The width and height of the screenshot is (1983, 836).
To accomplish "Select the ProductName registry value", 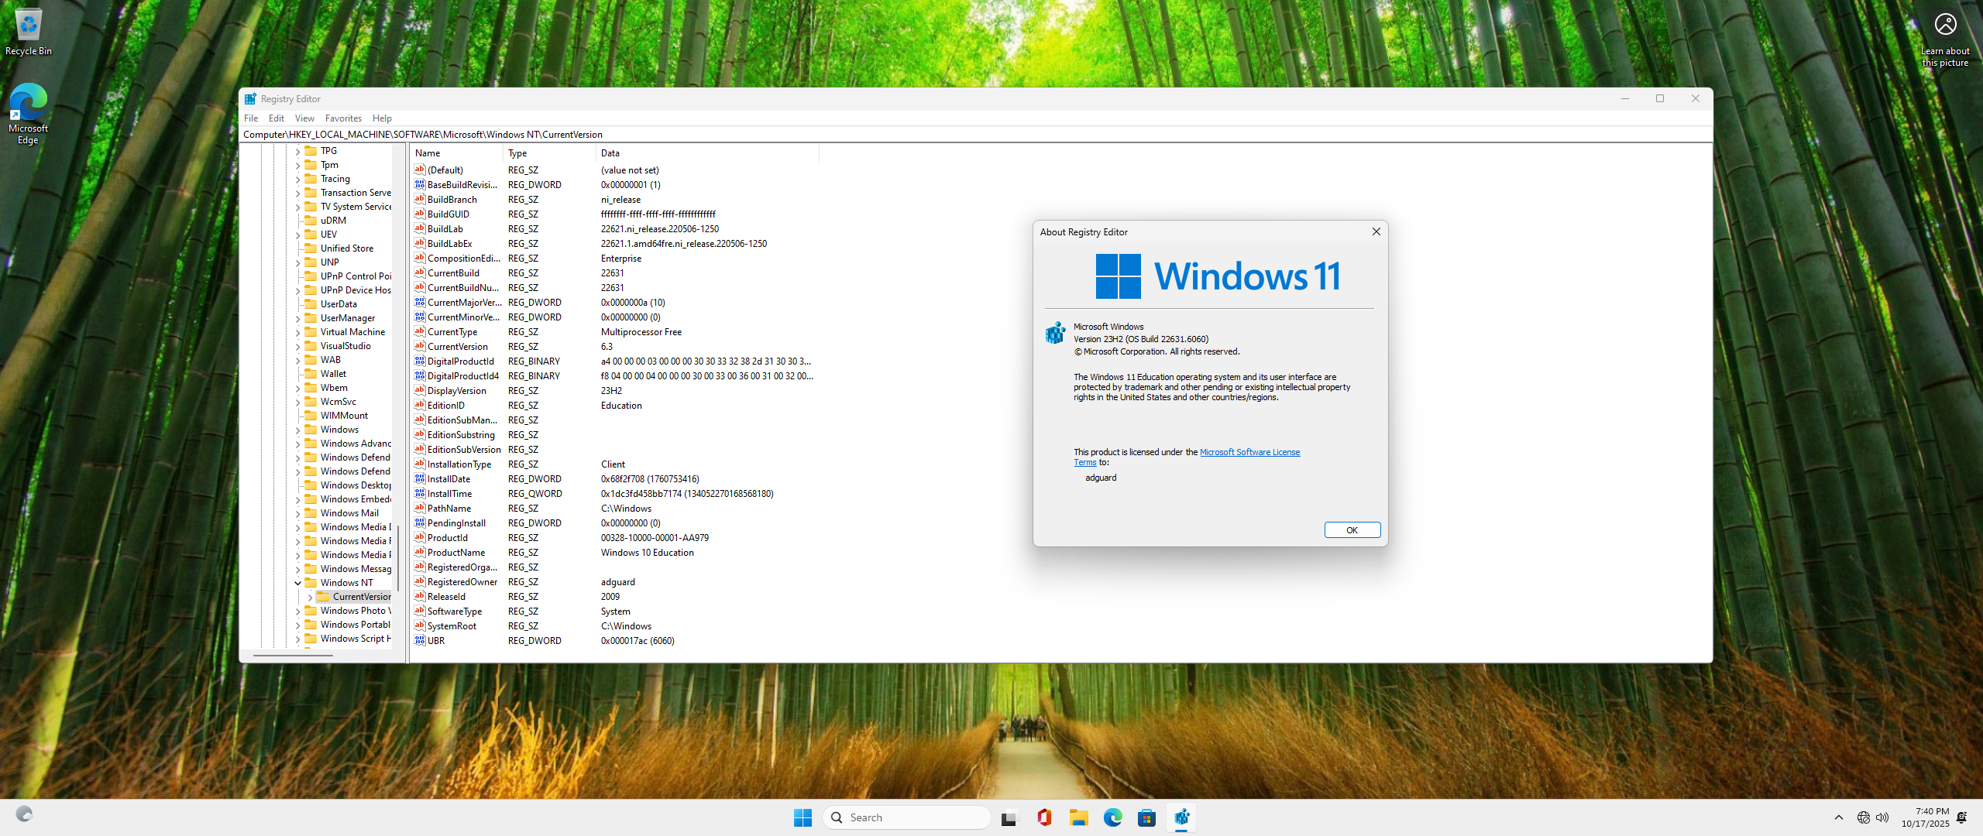I will point(456,553).
